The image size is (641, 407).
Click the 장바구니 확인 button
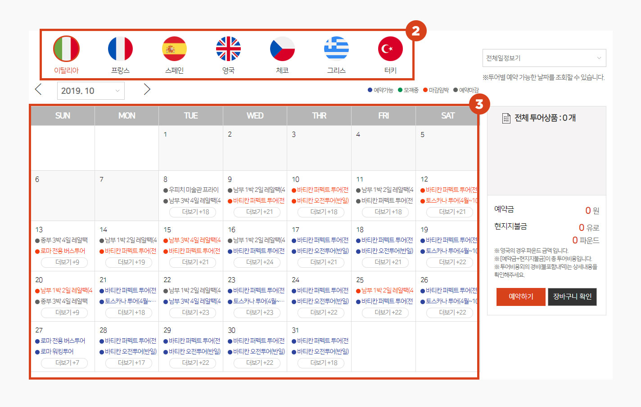(572, 296)
